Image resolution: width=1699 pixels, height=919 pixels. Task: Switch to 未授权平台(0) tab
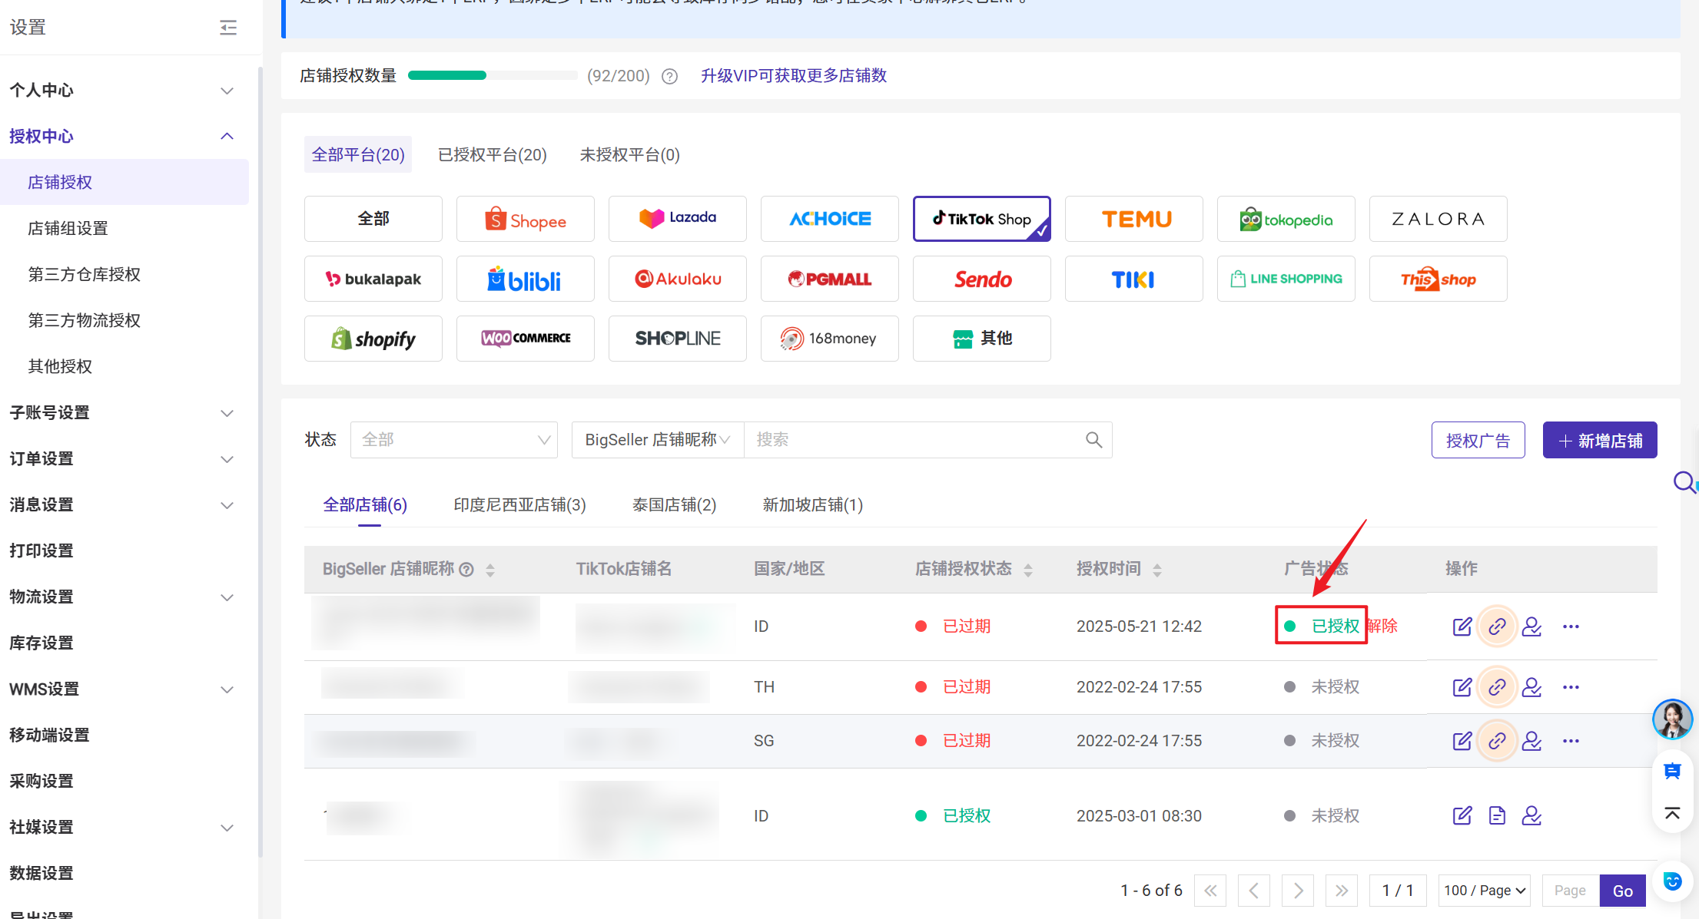click(630, 155)
